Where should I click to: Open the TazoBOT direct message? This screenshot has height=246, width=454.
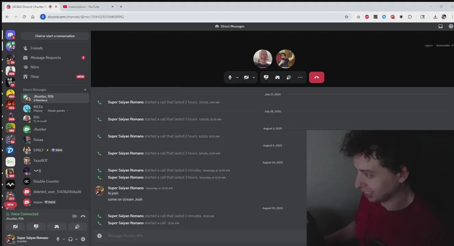(55, 161)
